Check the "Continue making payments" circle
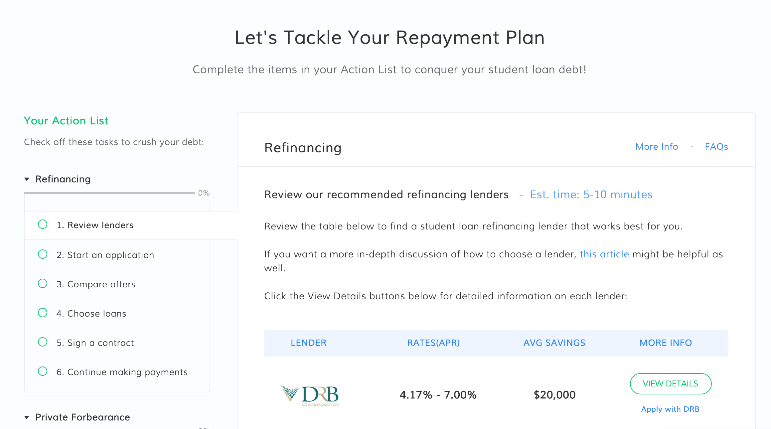The height and width of the screenshot is (429, 771). click(x=43, y=371)
